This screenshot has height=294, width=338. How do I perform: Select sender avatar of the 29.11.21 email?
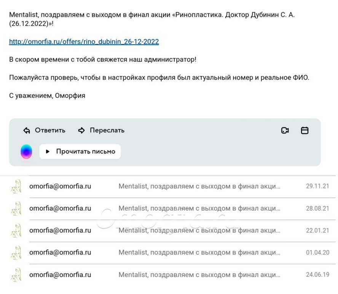coord(16,186)
